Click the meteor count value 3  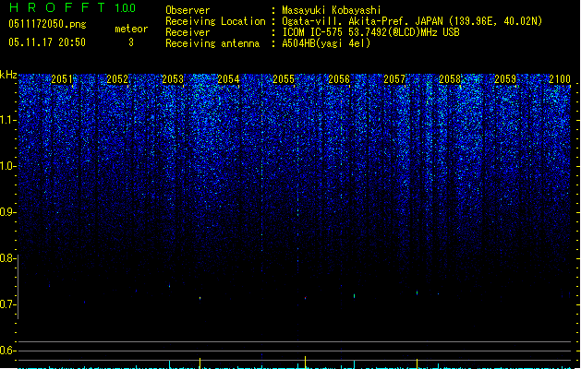pyautogui.click(x=131, y=42)
